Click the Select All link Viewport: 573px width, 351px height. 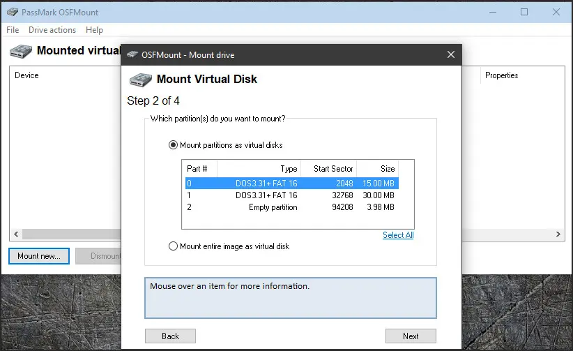pyautogui.click(x=398, y=235)
